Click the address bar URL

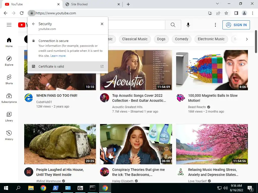[56, 13]
